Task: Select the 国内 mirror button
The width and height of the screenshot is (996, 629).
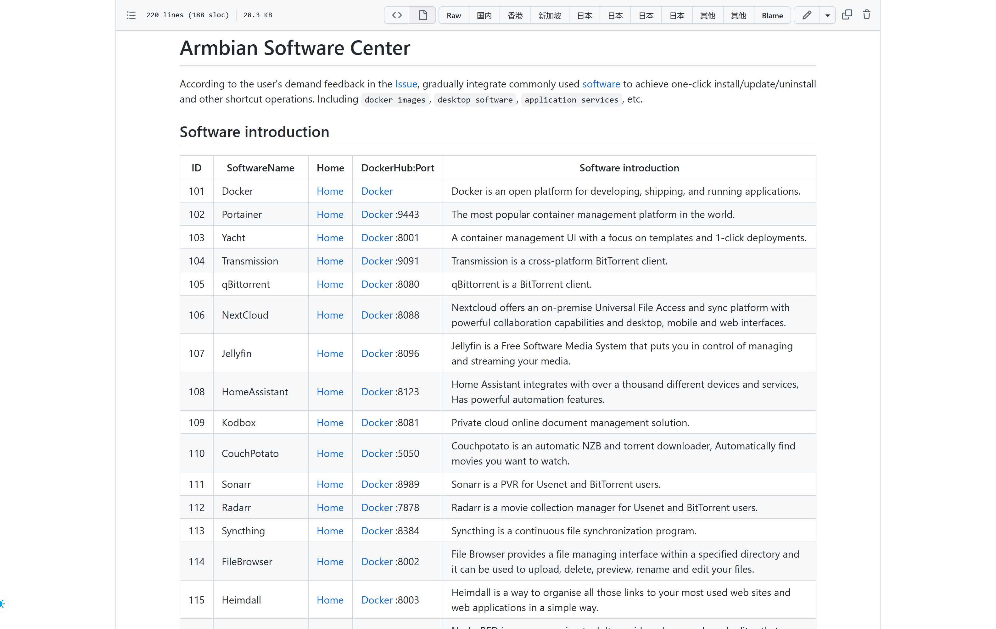Action: [484, 15]
